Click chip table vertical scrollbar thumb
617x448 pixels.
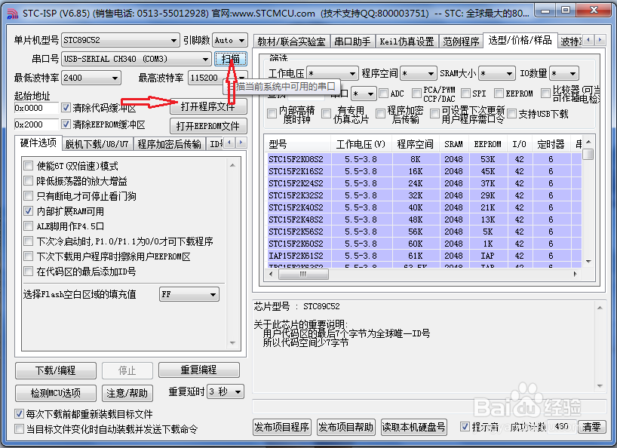pos(588,155)
